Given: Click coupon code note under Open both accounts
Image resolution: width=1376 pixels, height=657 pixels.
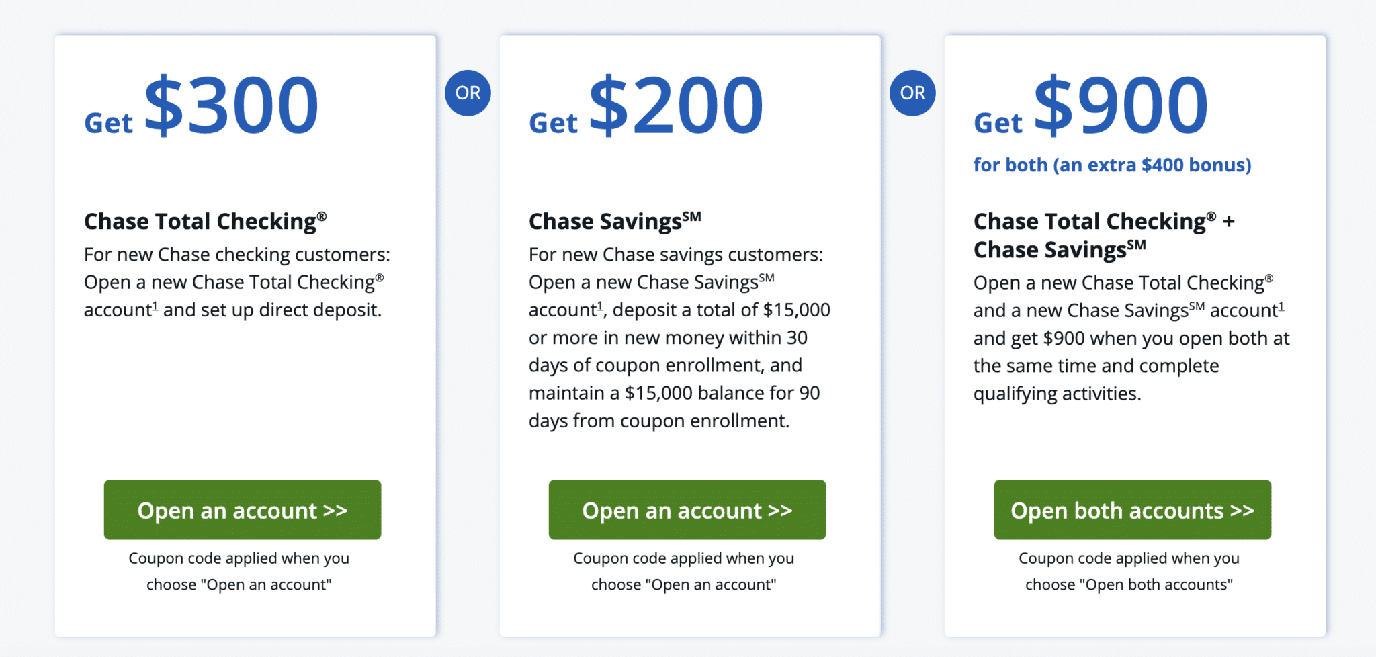Looking at the screenshot, I should click(x=1129, y=571).
